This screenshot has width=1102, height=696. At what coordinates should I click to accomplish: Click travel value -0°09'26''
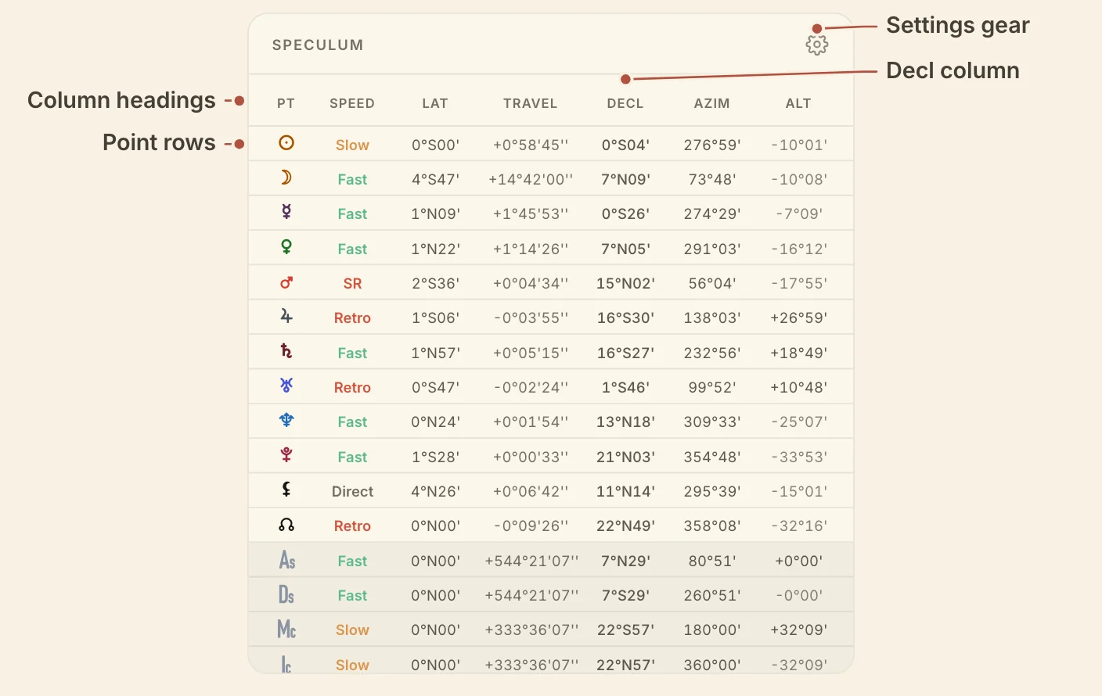point(531,526)
